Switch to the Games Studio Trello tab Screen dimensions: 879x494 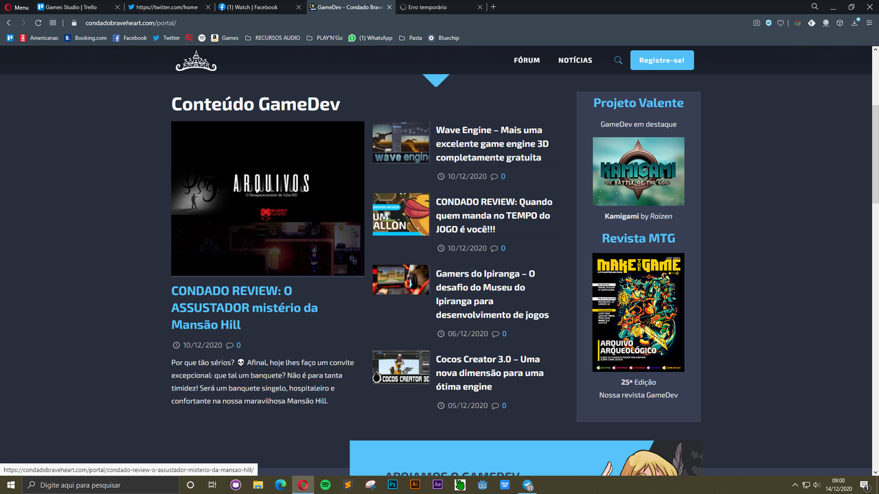tap(78, 7)
